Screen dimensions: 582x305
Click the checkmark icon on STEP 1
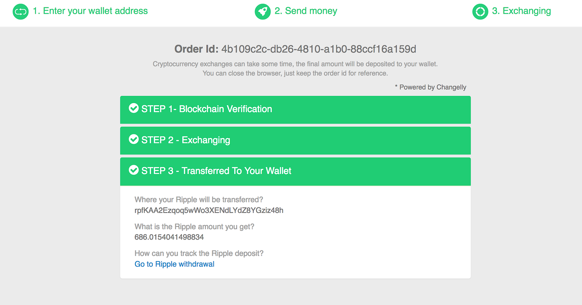[134, 108]
